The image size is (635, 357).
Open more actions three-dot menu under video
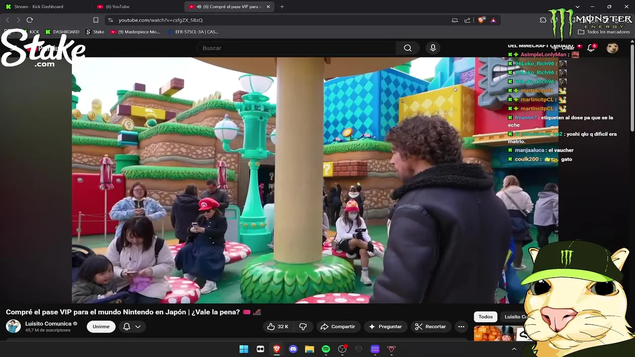click(x=461, y=327)
